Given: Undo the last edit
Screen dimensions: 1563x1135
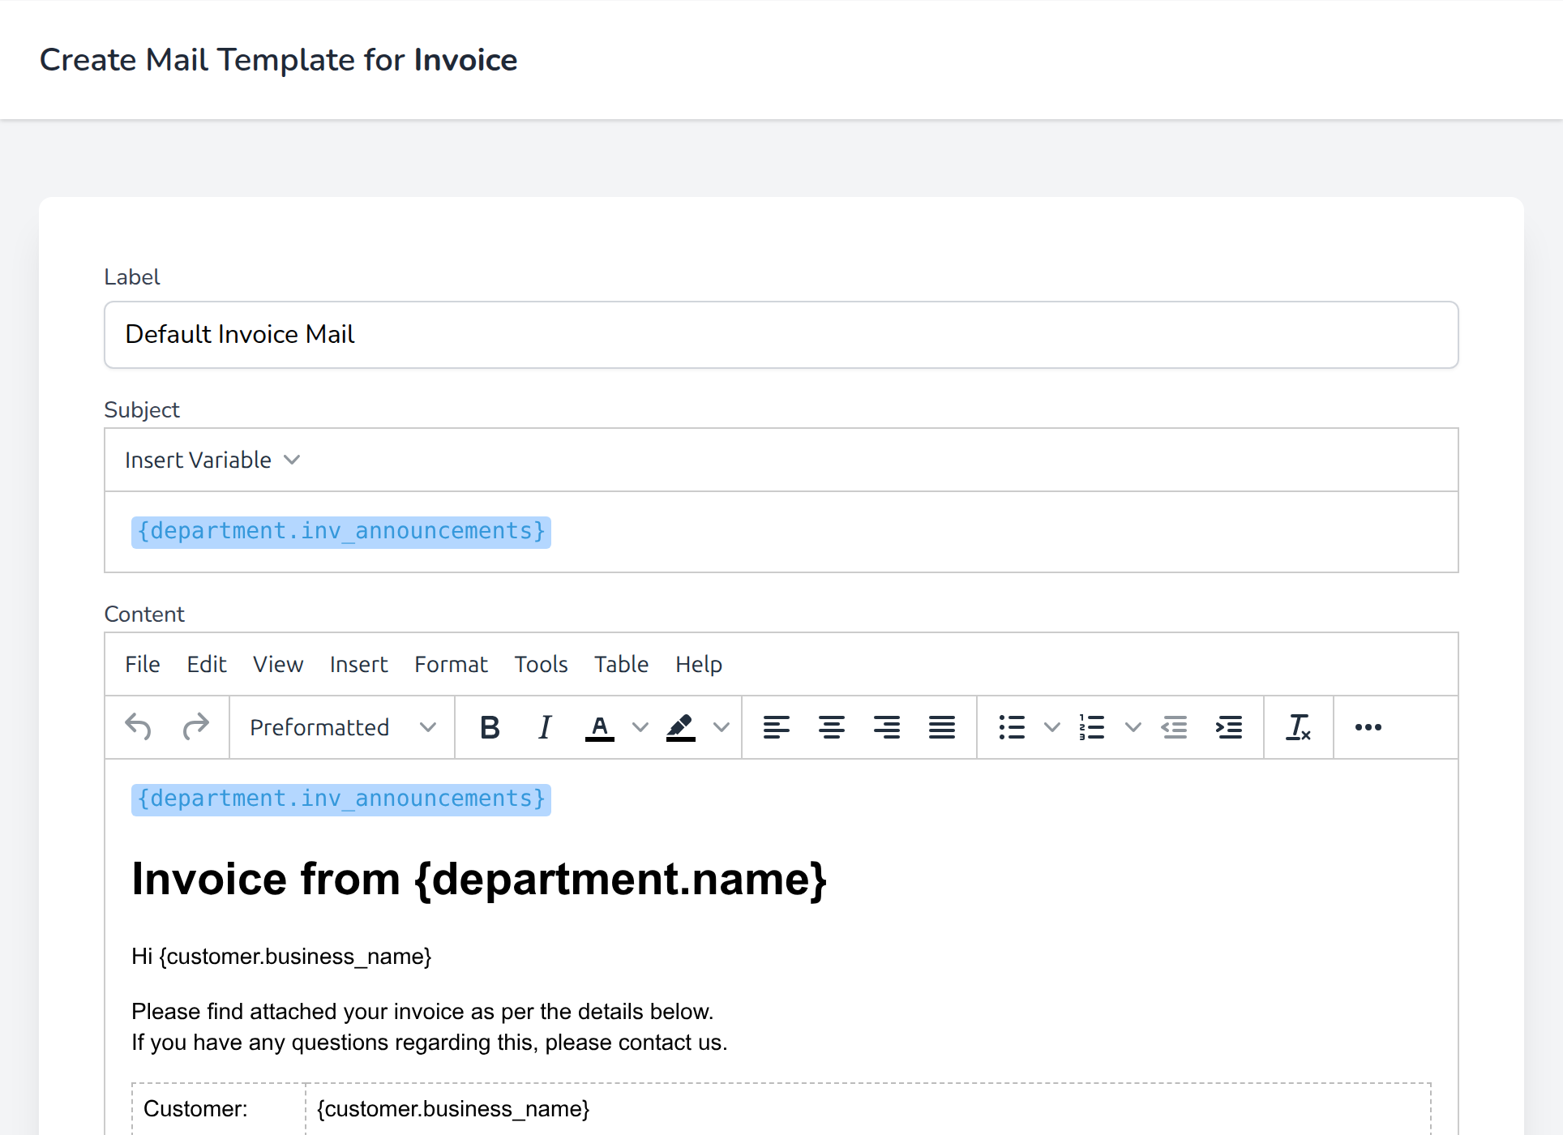Looking at the screenshot, I should (139, 727).
